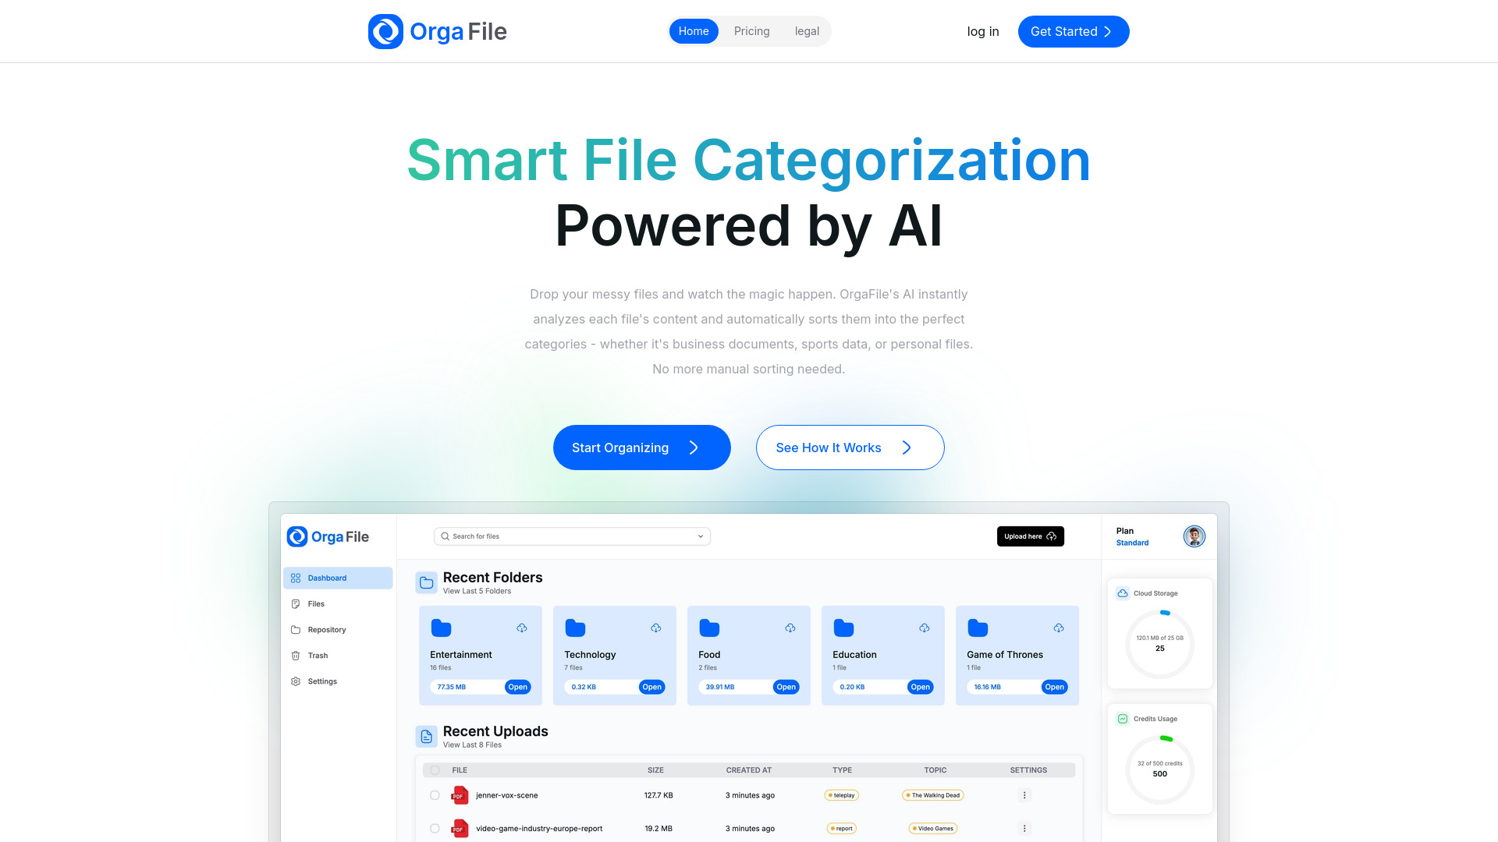The image size is (1498, 842).
Task: Toggle the select-all files checkbox
Action: (434, 770)
